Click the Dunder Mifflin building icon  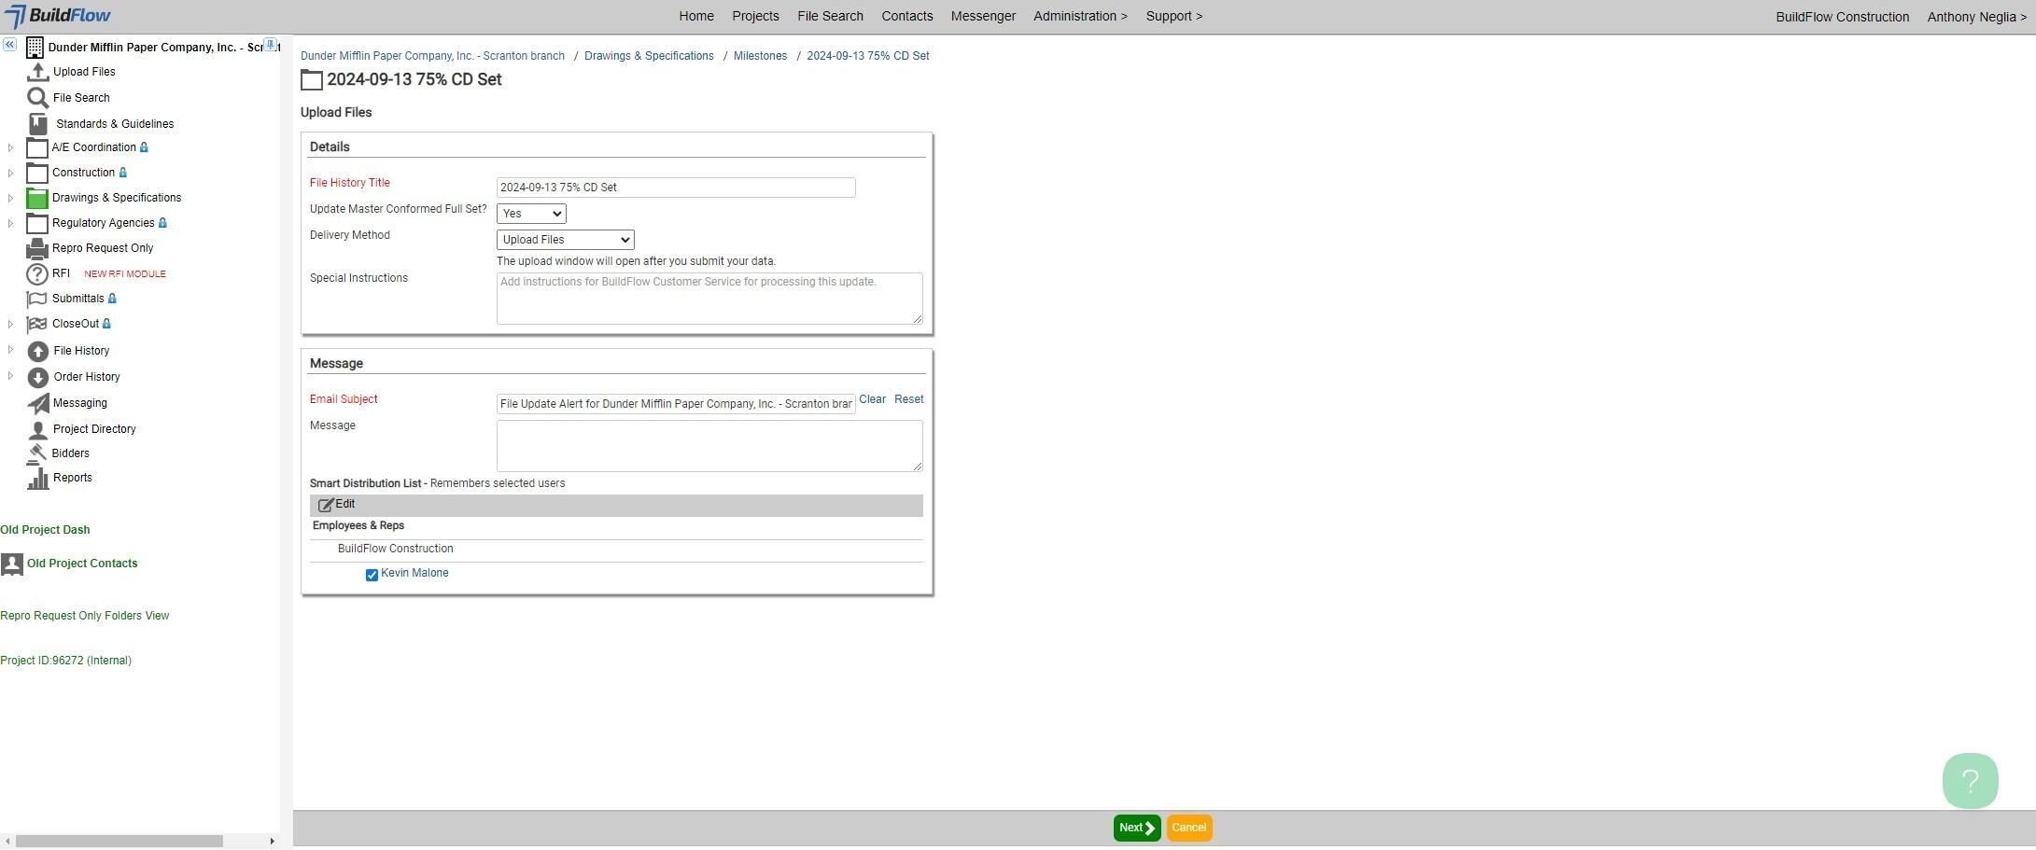coord(35,48)
